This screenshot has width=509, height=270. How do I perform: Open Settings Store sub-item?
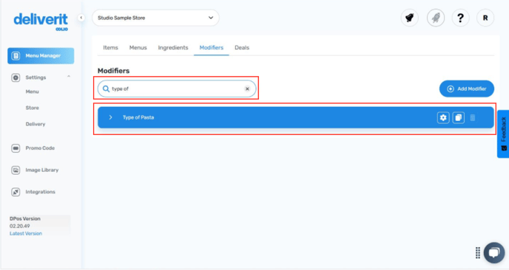(32, 108)
